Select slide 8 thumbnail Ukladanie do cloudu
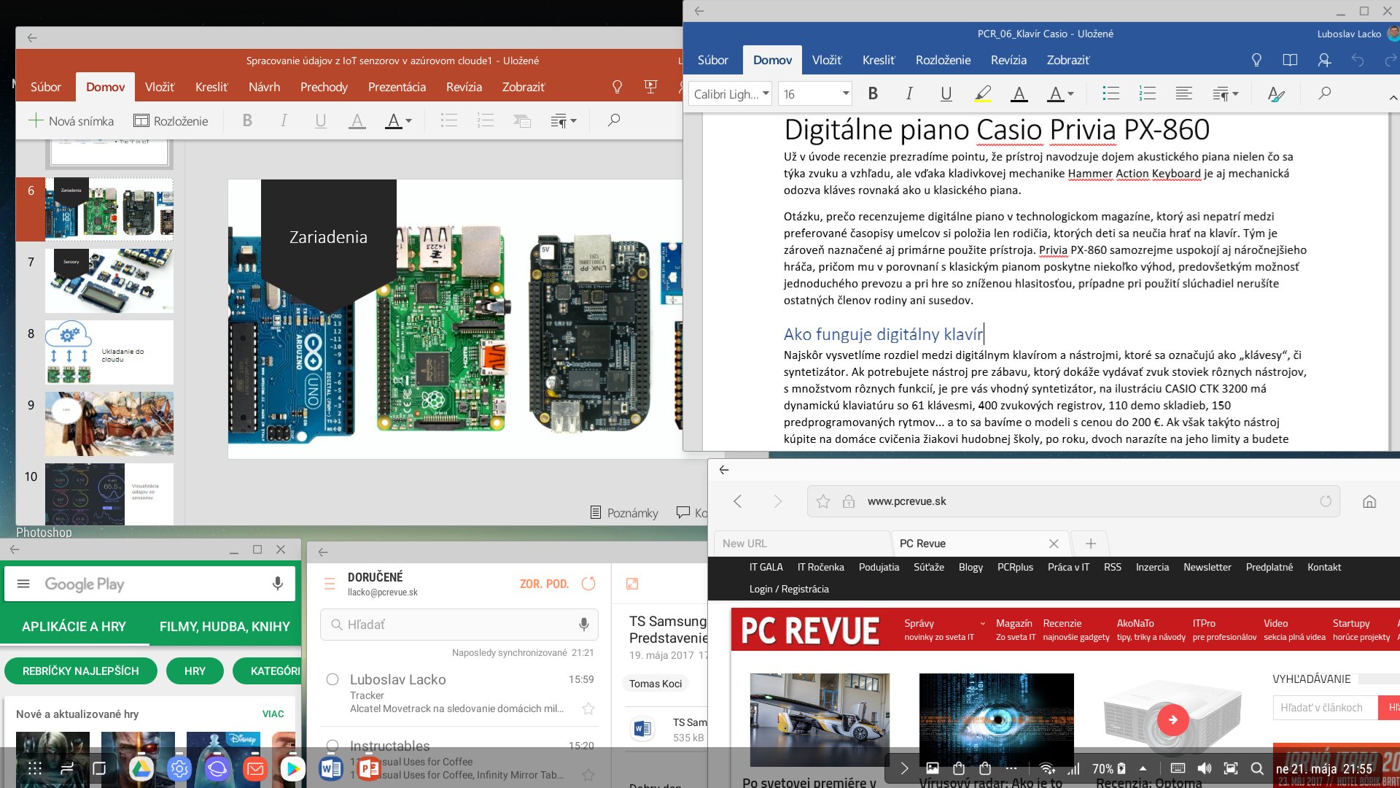 [x=109, y=352]
